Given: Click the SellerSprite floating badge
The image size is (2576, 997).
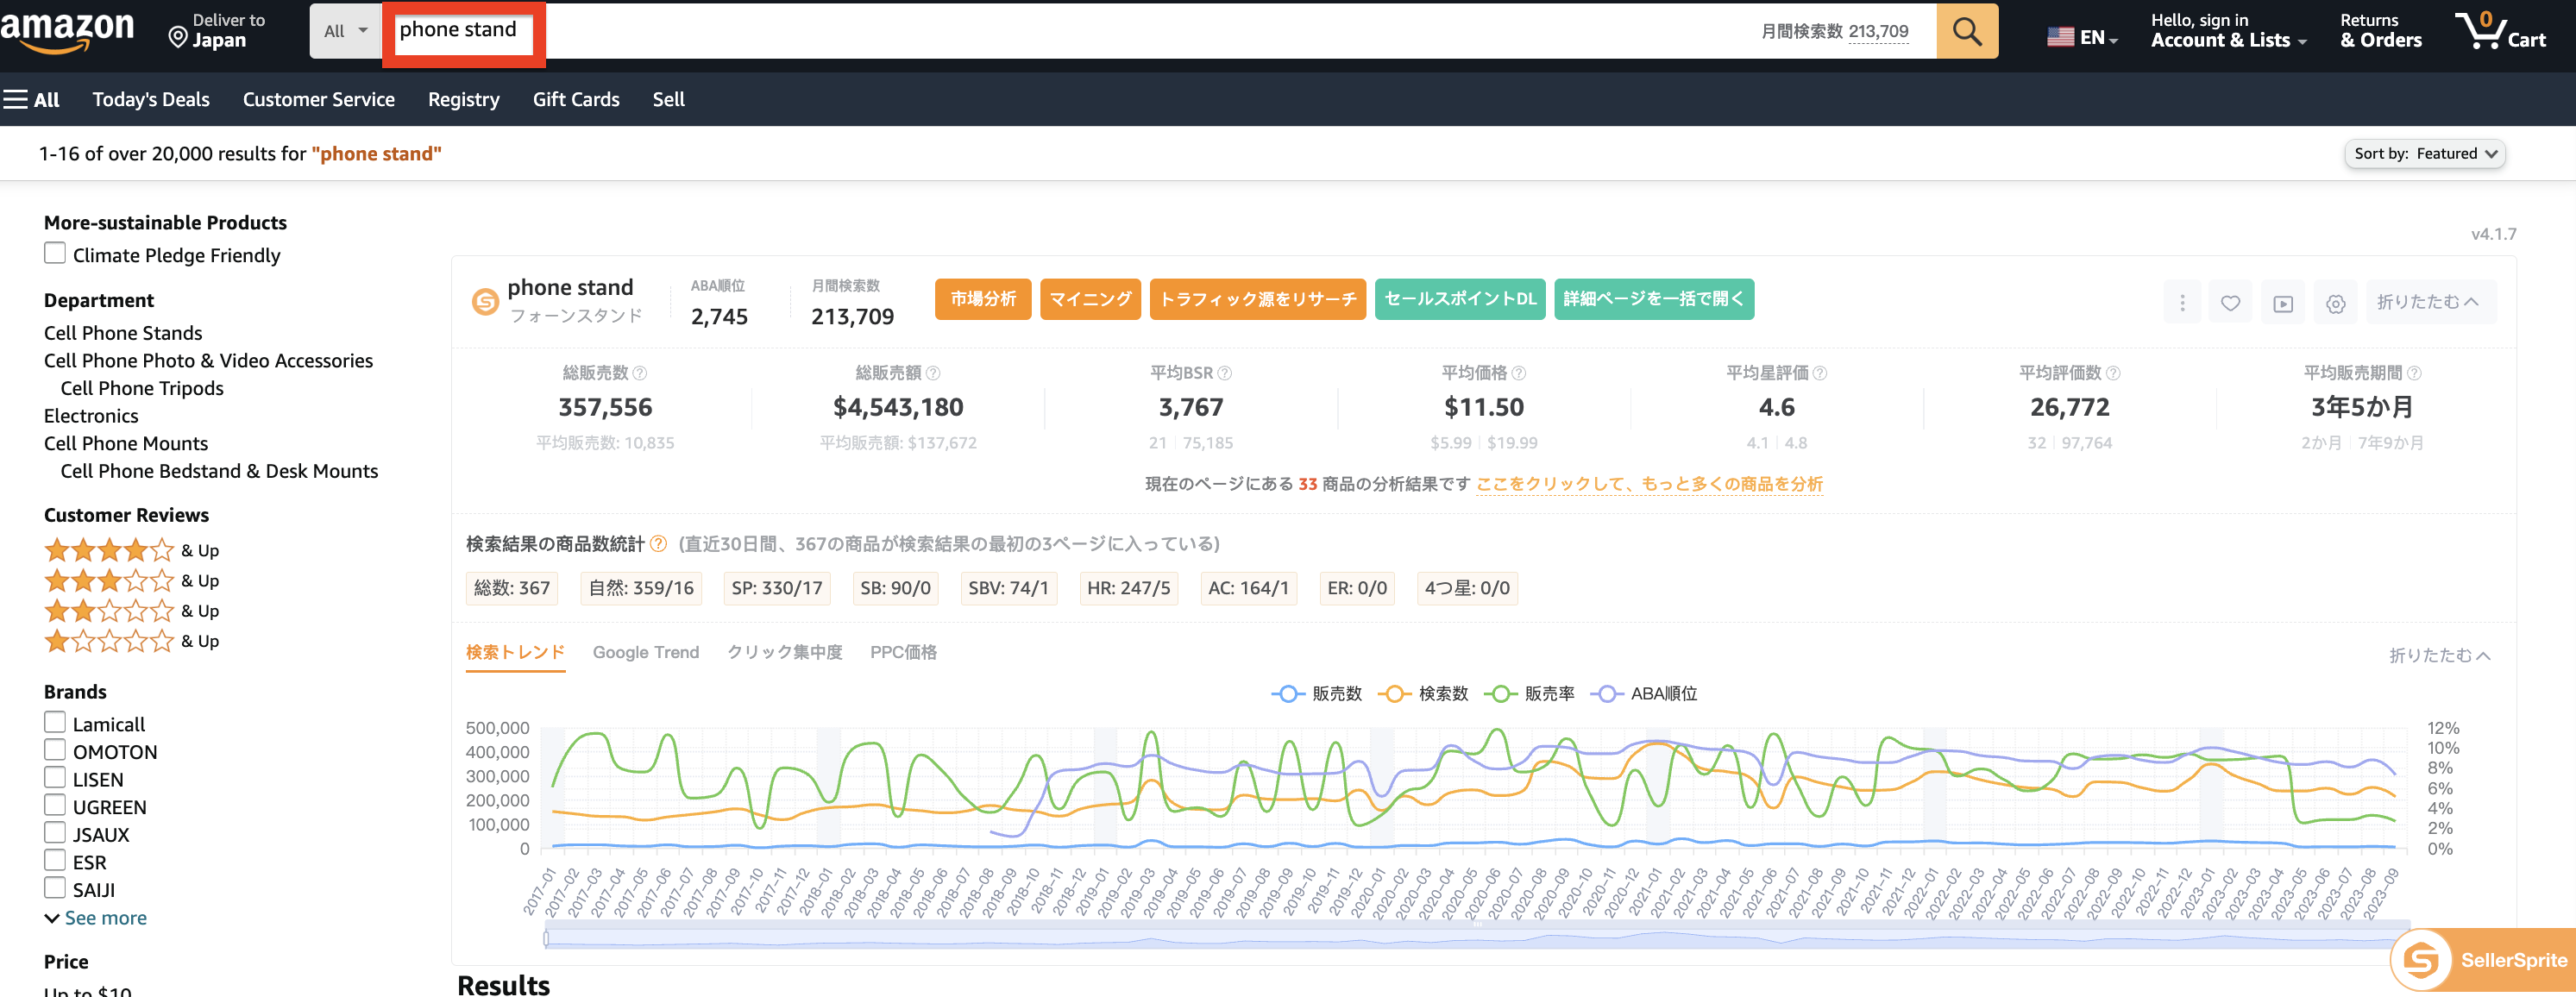Looking at the screenshot, I should pos(2484,960).
